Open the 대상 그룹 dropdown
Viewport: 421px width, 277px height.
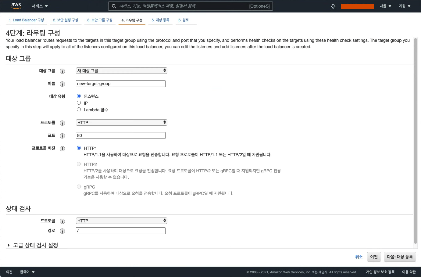pyautogui.click(x=121, y=70)
